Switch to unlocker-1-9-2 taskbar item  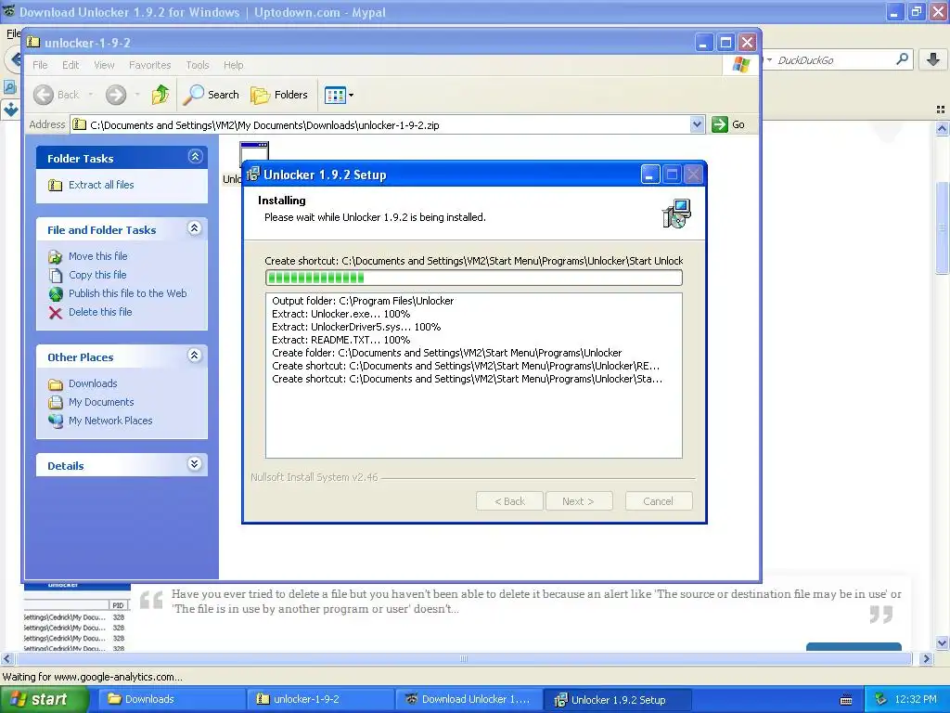(x=319, y=699)
